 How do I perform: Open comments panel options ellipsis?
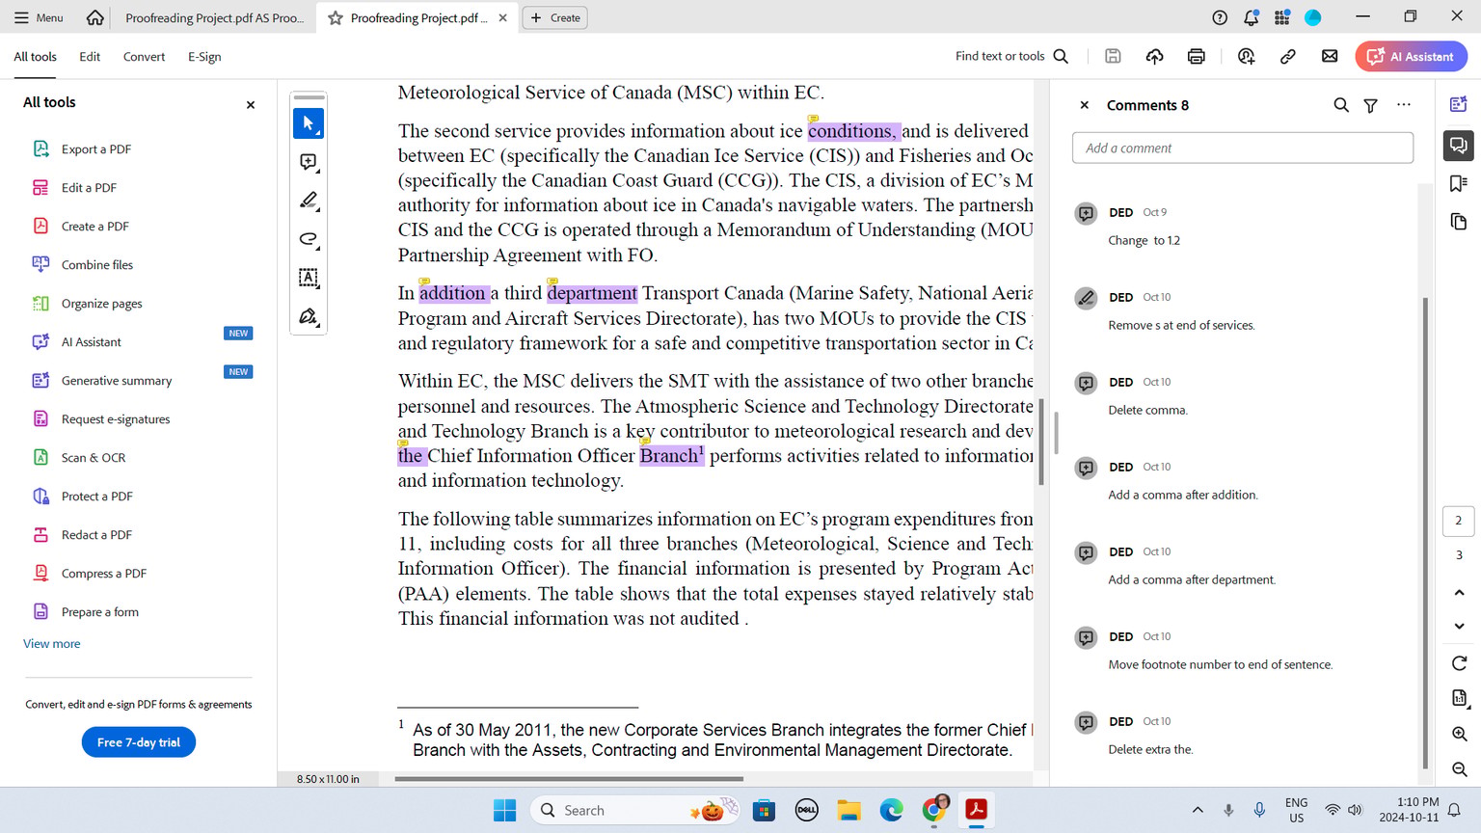point(1404,104)
